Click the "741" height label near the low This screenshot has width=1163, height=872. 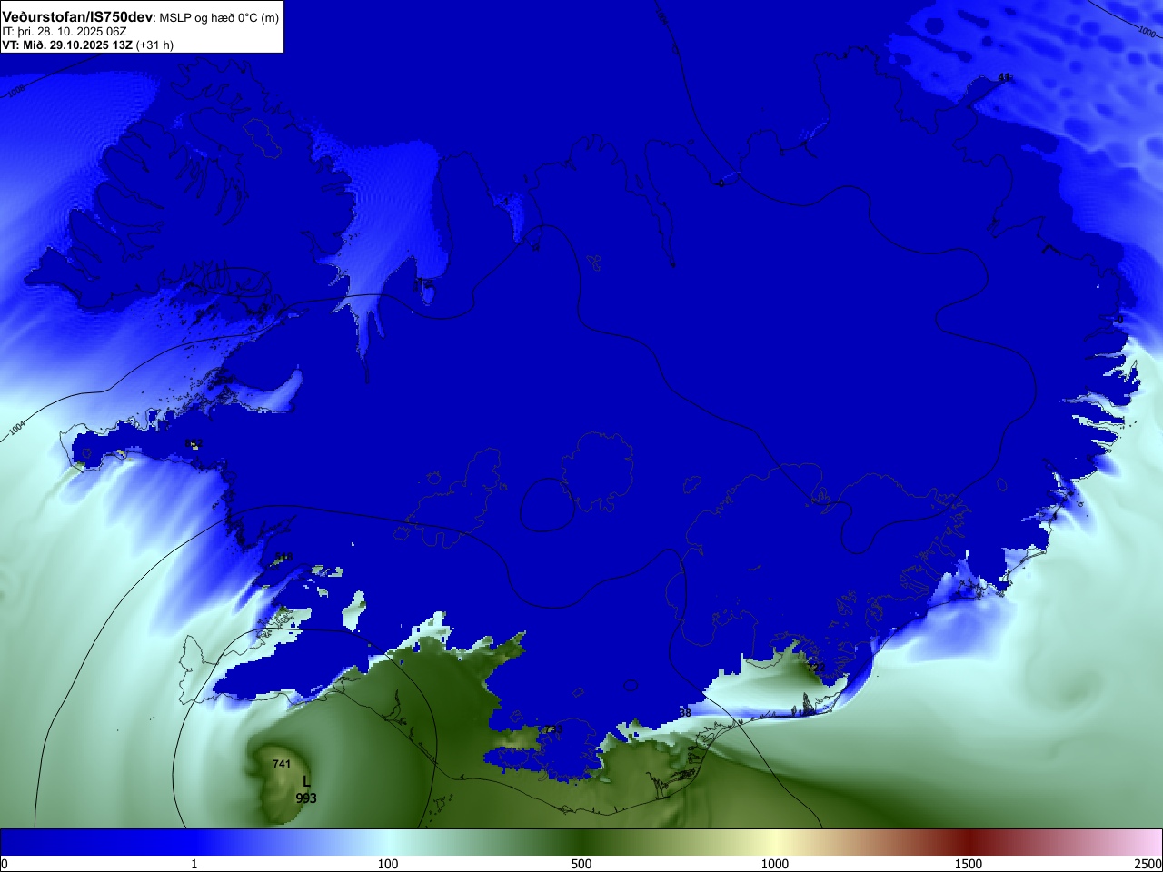point(282,764)
